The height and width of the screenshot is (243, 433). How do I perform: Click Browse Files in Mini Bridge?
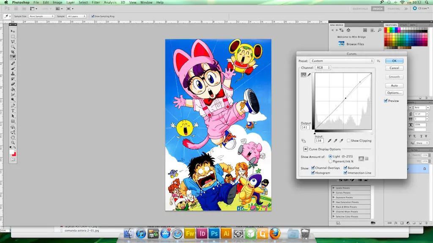point(355,44)
